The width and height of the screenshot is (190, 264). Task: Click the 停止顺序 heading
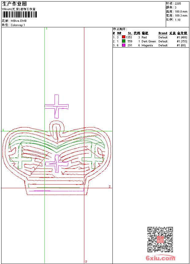click(120, 29)
